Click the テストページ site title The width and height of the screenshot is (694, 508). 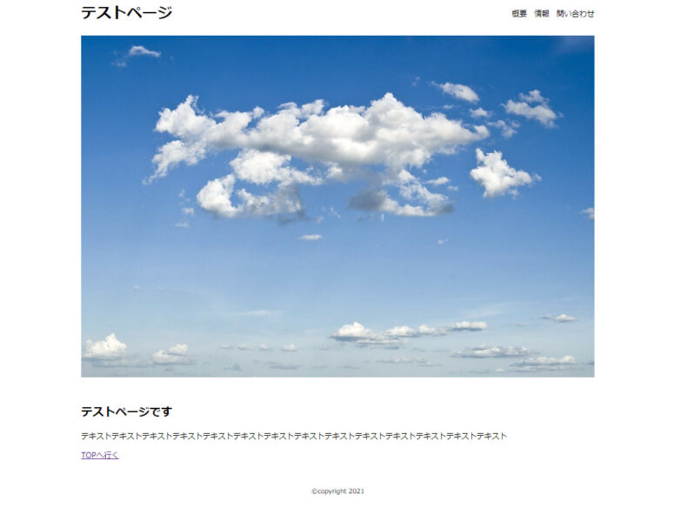click(126, 13)
